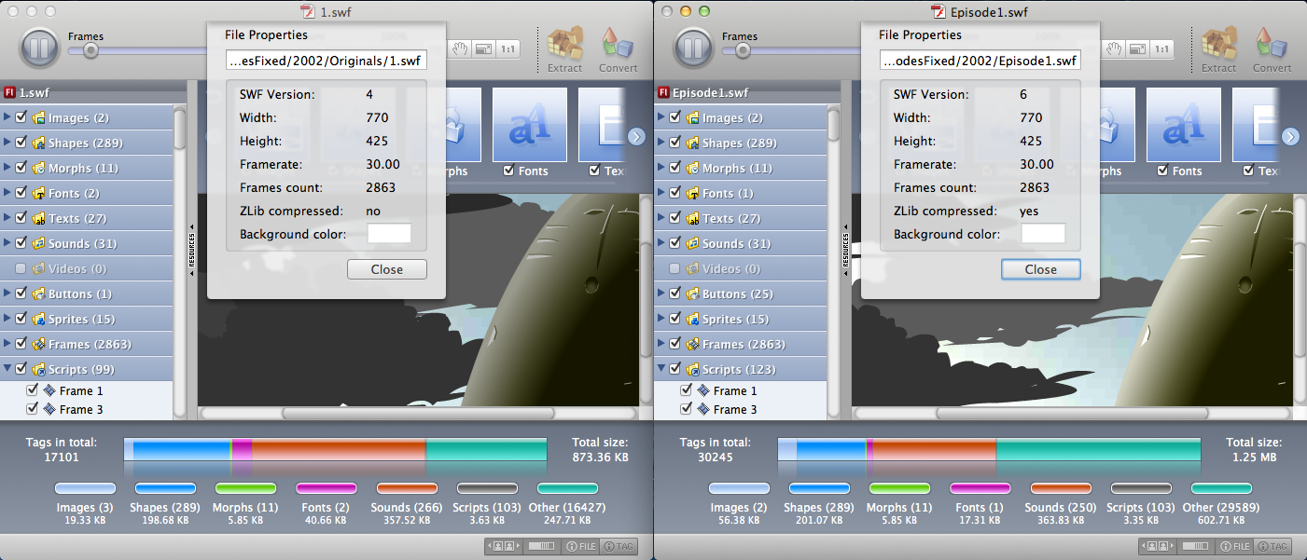Click file path field in Episode1.swf properties
This screenshot has height=560, width=1307.
click(980, 61)
